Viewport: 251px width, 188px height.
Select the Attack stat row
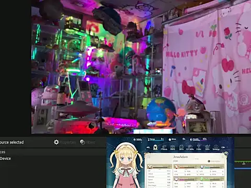(x=159, y=174)
